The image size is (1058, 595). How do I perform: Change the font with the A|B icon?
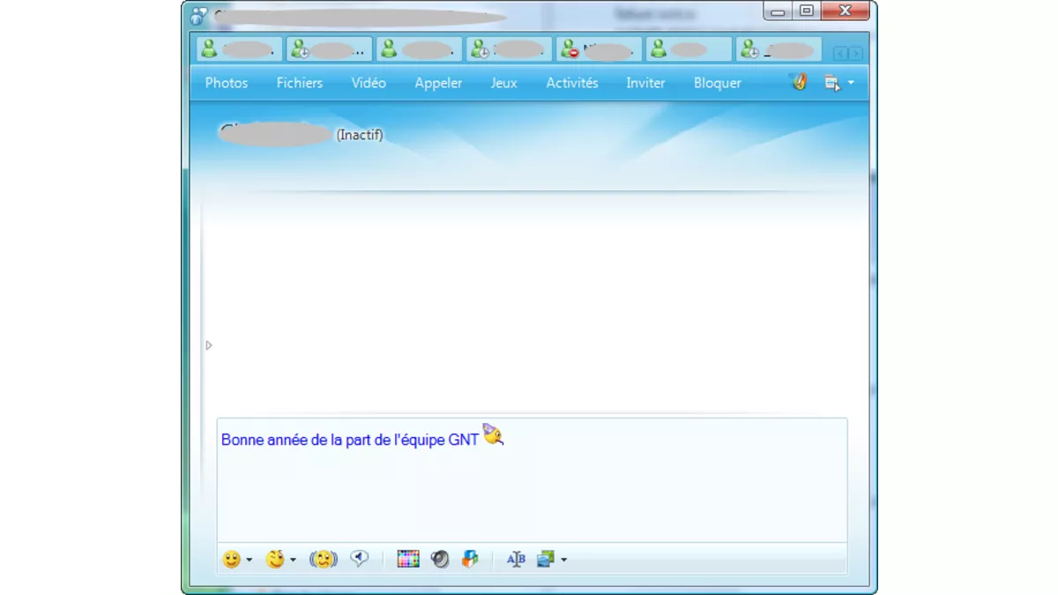(x=516, y=560)
